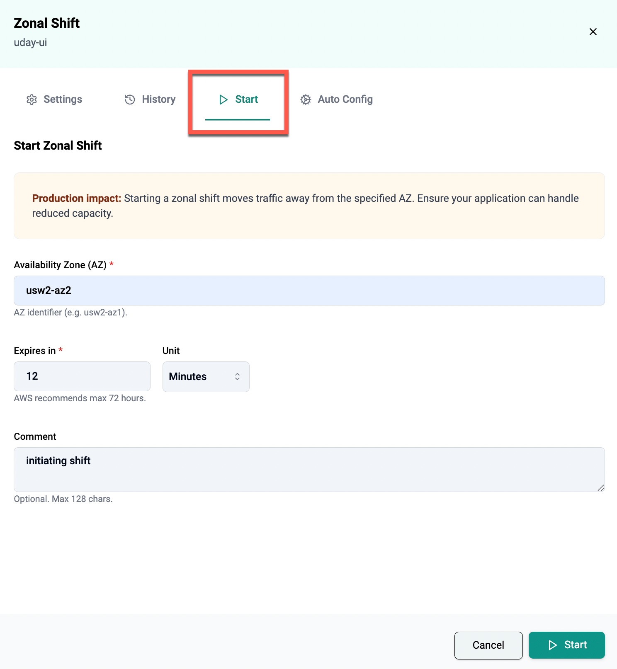Click the cog icon beside Auto Config
This screenshot has width=617, height=669.
[x=306, y=99]
